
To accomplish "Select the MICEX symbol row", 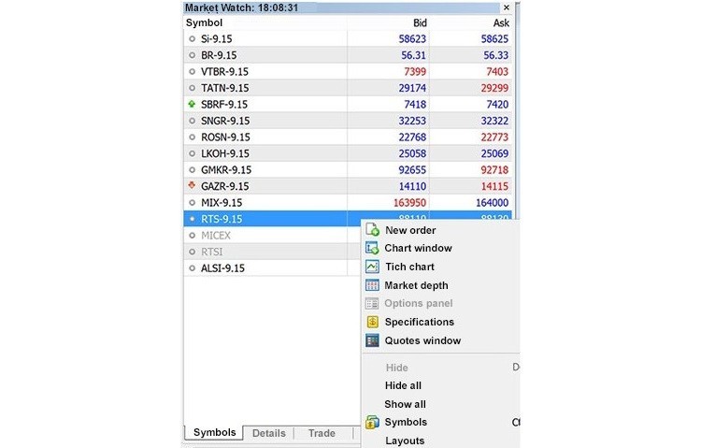I will click(272, 236).
